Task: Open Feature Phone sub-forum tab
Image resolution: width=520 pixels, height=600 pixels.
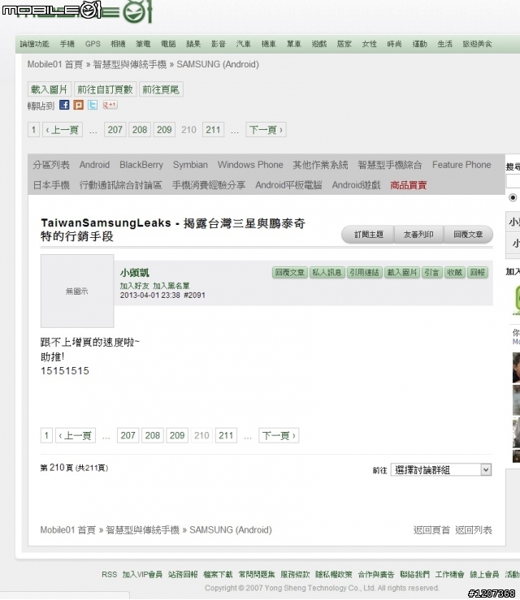Action: 461,165
